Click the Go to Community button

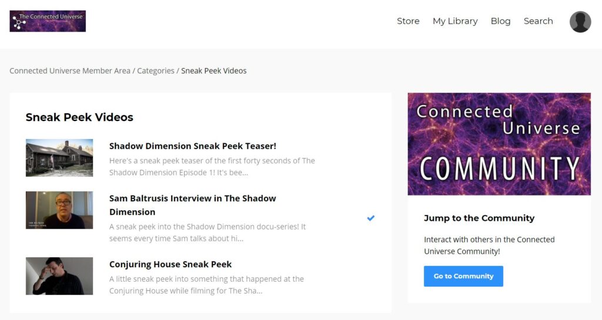pos(463,276)
